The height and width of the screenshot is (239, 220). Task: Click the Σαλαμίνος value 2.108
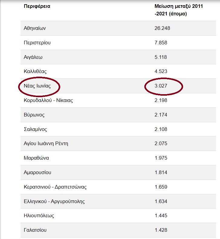[161, 129]
